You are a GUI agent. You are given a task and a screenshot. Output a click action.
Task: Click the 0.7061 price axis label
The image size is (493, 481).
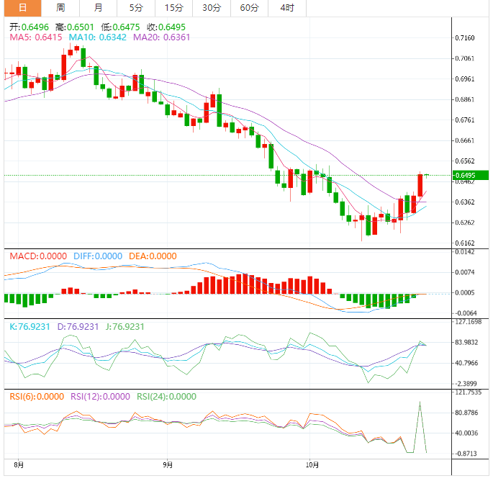pos(465,58)
